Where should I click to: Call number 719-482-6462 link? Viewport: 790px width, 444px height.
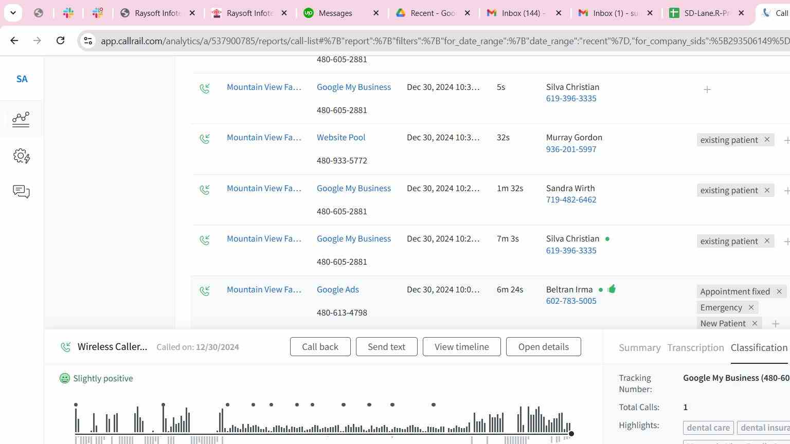(x=571, y=199)
